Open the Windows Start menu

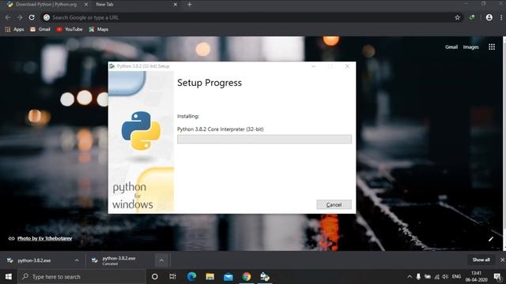pyautogui.click(x=9, y=277)
